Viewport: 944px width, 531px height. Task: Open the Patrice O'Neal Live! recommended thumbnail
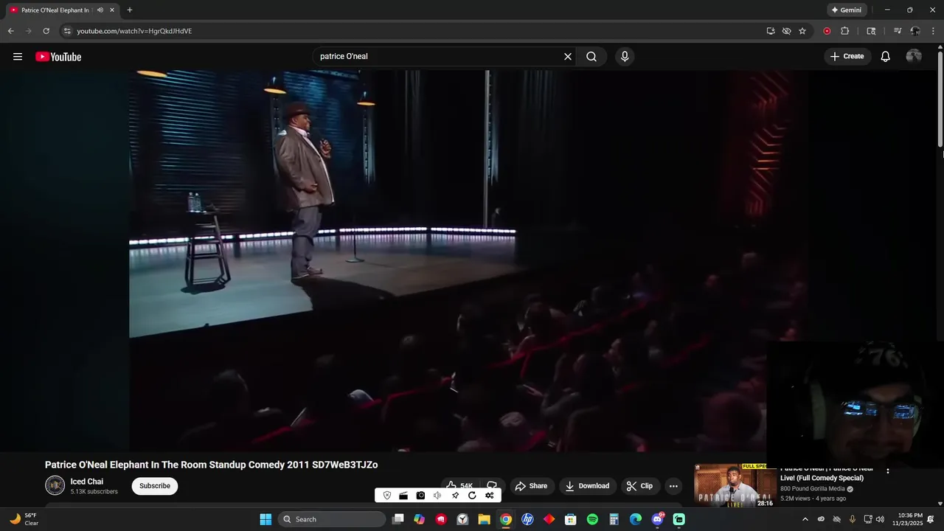pyautogui.click(x=735, y=486)
